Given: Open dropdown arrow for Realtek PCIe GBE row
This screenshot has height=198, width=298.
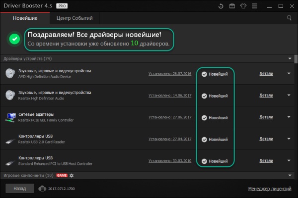Looking at the screenshot, I should 289,117.
